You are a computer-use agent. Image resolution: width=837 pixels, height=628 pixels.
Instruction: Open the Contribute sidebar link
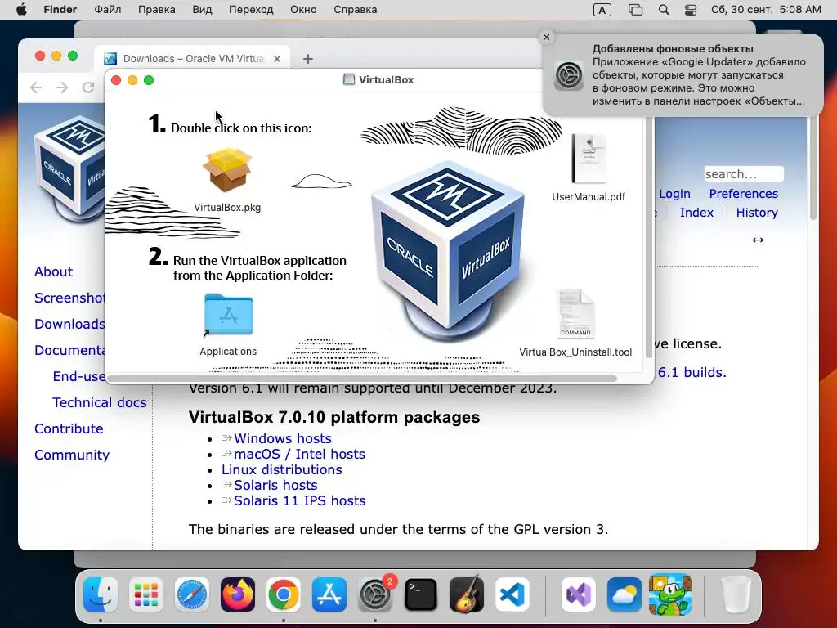coord(69,428)
